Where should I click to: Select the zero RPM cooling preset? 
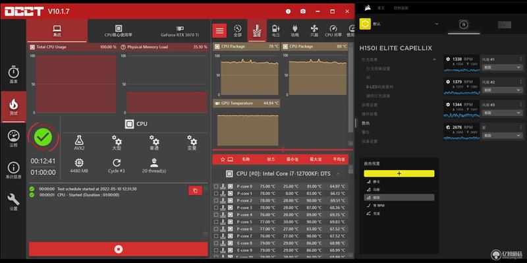tap(375, 205)
